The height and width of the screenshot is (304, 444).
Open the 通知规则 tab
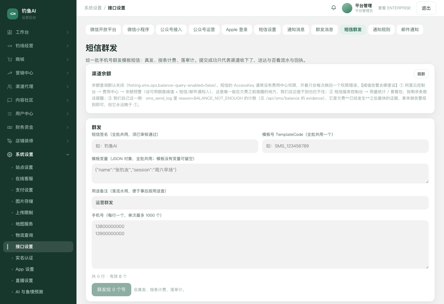pyautogui.click(x=381, y=30)
